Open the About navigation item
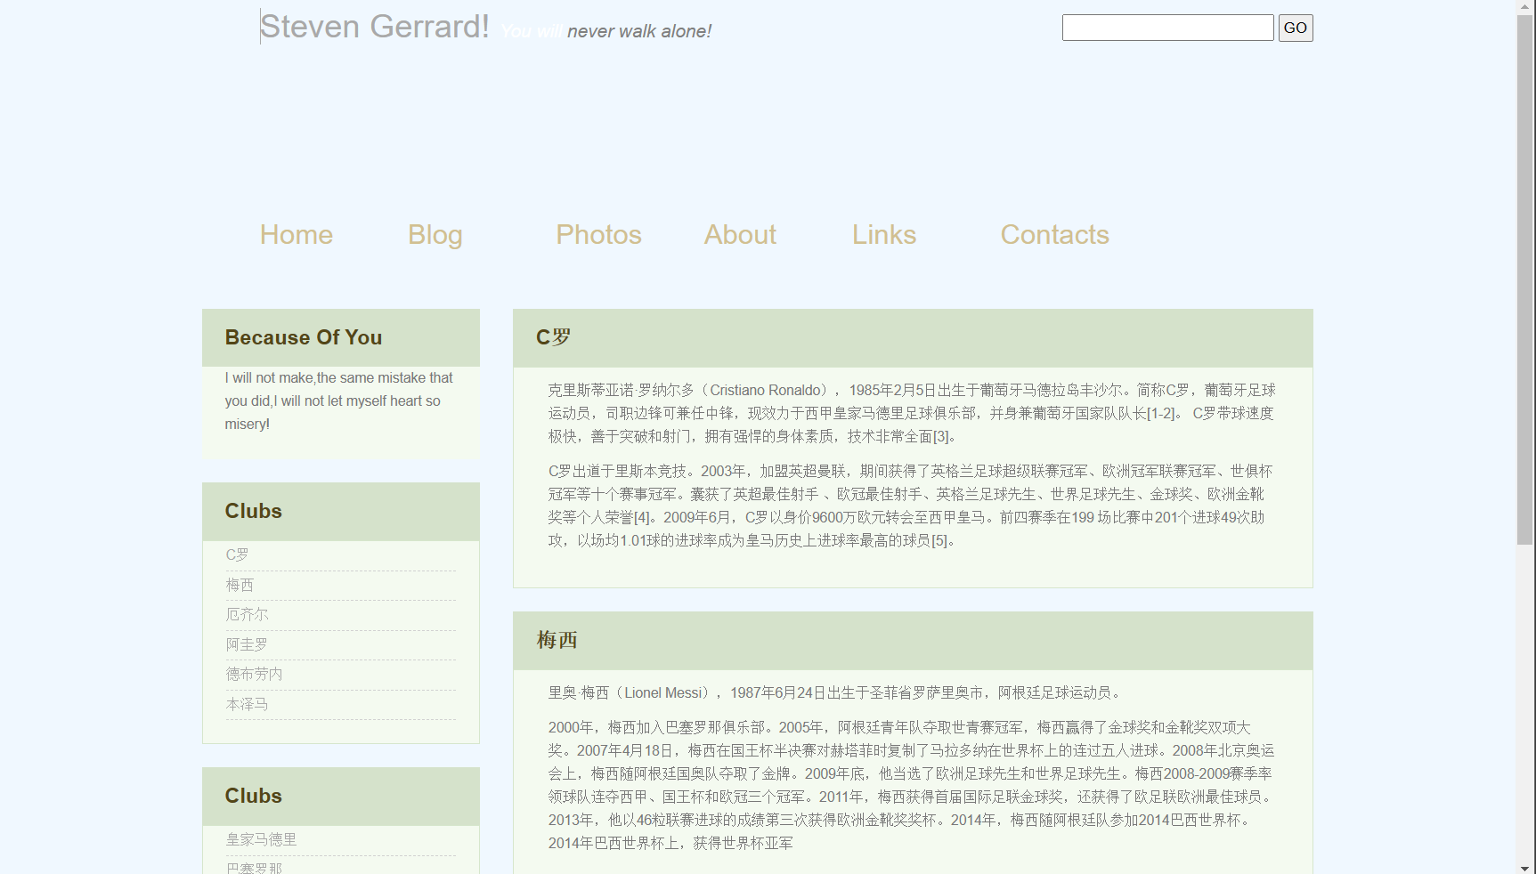Viewport: 1536px width, 874px height. 740,234
